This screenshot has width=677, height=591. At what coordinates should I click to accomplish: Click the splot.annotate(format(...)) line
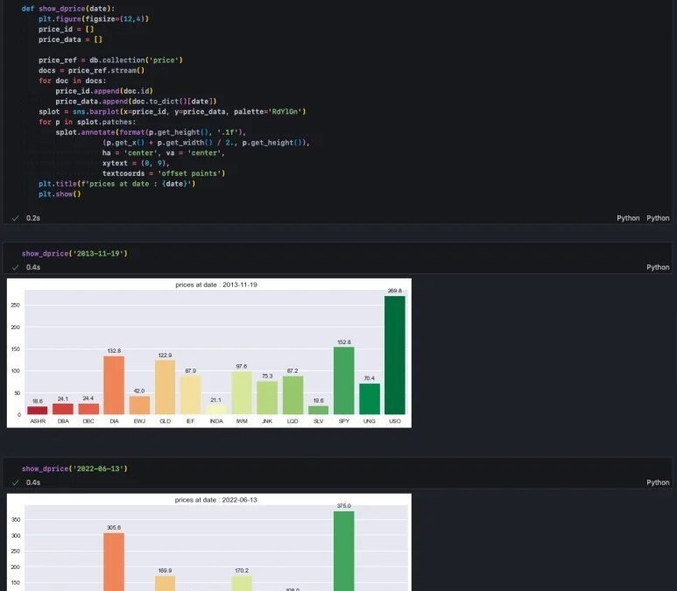tap(151, 132)
